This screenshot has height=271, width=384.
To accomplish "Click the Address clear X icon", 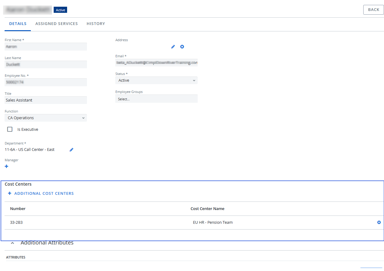I will 182,47.
